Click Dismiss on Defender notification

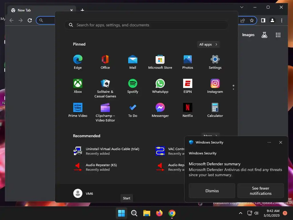click(x=212, y=190)
